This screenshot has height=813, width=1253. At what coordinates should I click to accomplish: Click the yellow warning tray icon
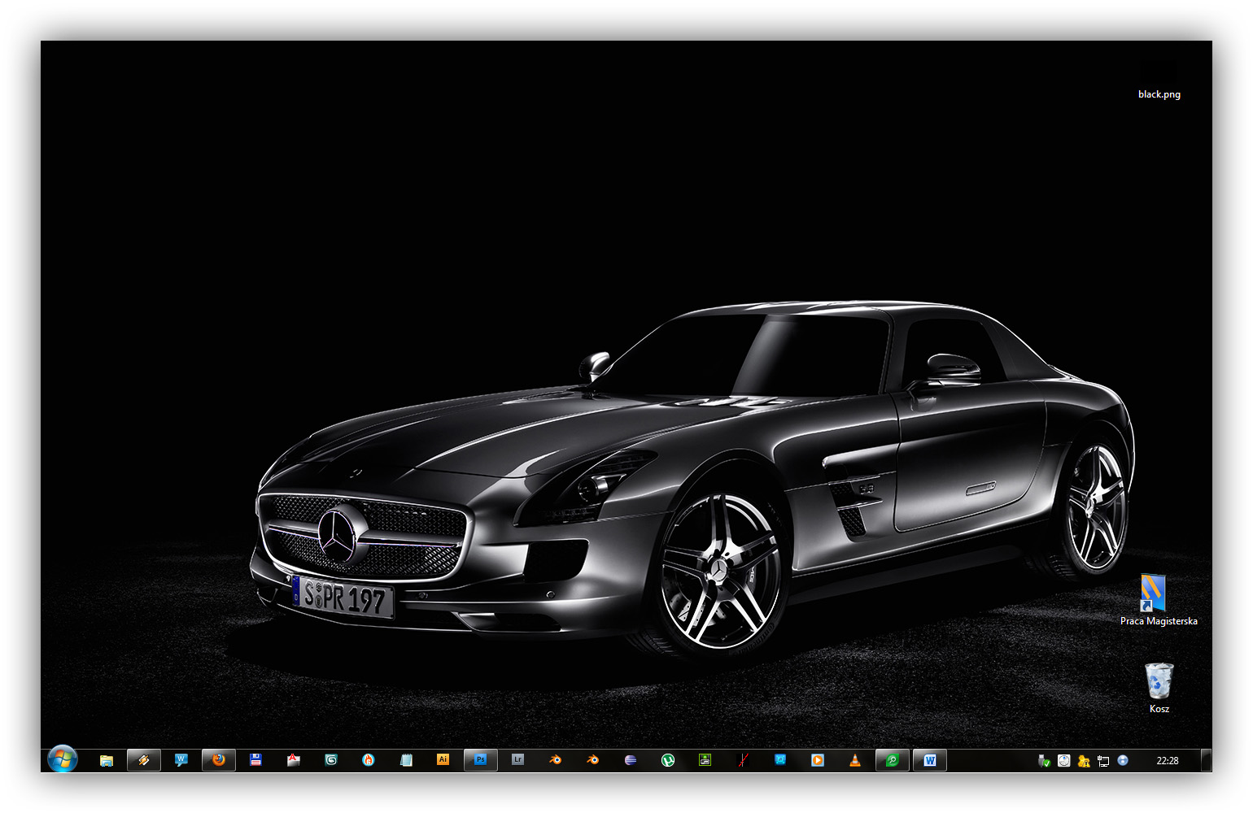[x=1083, y=761]
